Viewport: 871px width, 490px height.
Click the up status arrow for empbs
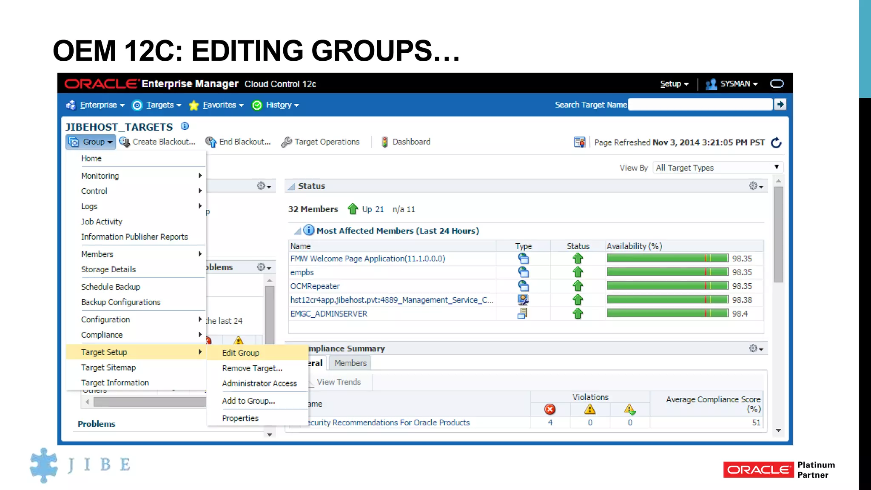[578, 272]
